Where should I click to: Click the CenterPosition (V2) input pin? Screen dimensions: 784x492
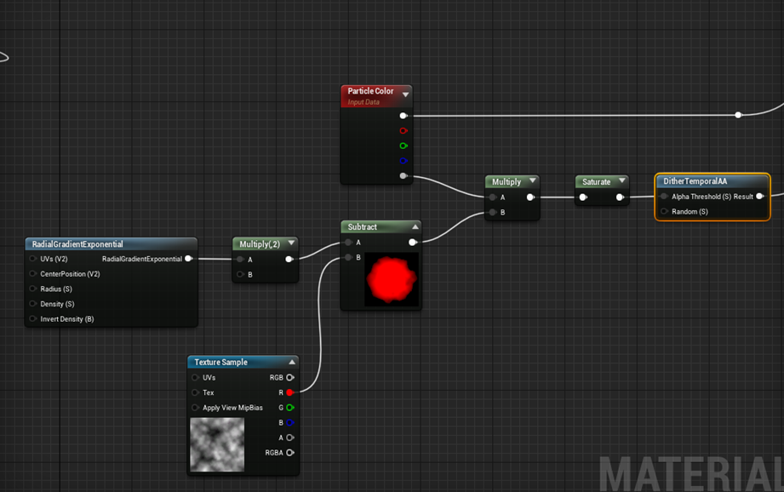click(33, 273)
